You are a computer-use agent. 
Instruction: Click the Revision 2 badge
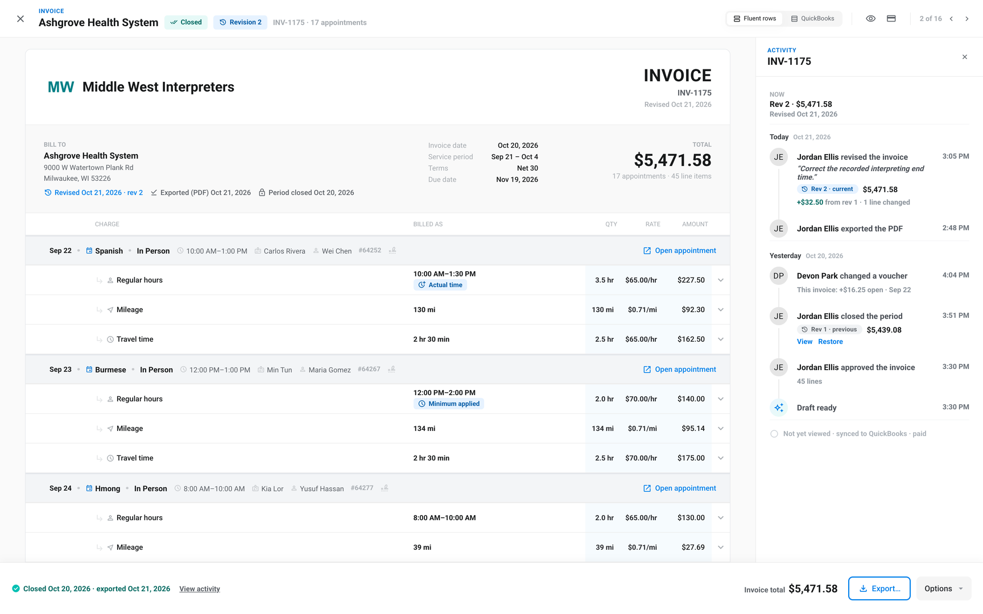point(240,22)
